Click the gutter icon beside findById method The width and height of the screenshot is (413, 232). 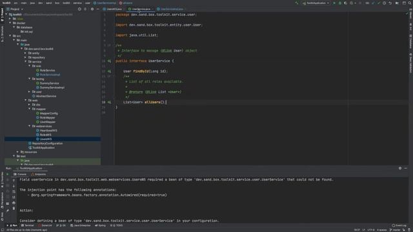tap(109, 72)
